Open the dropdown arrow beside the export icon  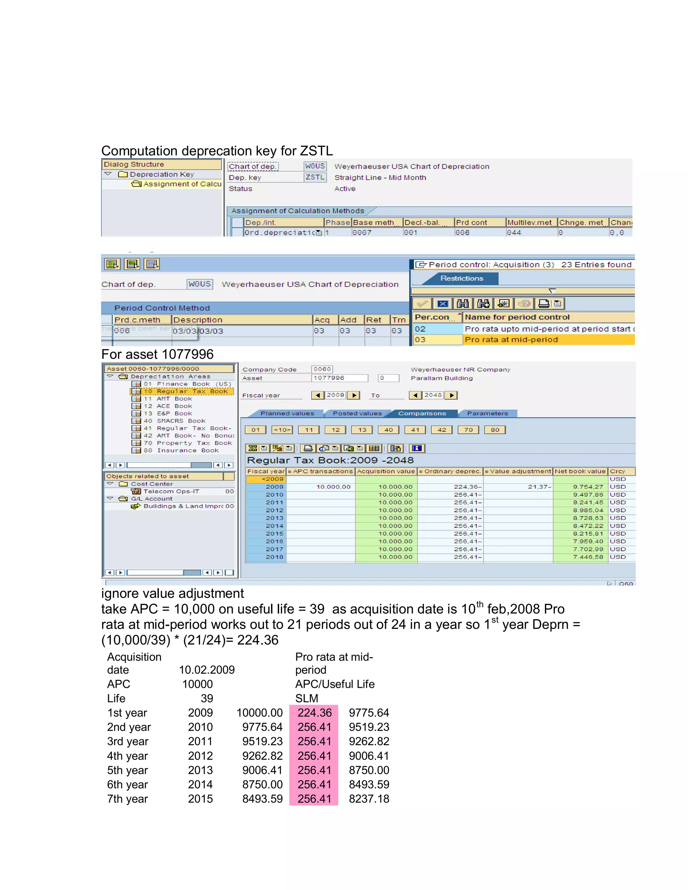359,448
